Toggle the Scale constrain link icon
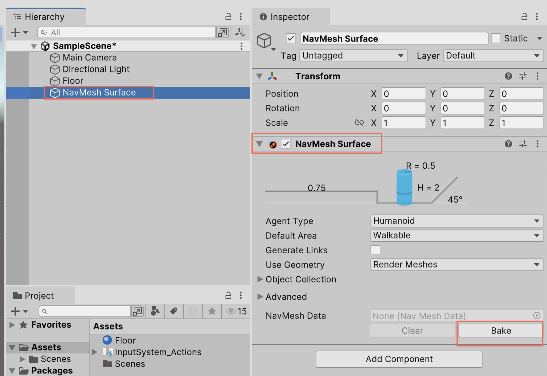This screenshot has height=376, width=547. tap(359, 123)
